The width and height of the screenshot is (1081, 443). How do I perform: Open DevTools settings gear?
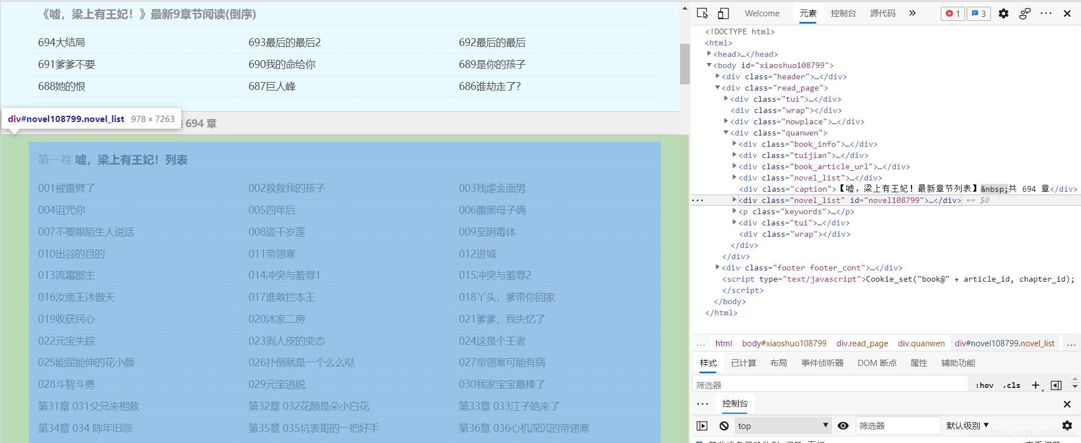(1003, 13)
